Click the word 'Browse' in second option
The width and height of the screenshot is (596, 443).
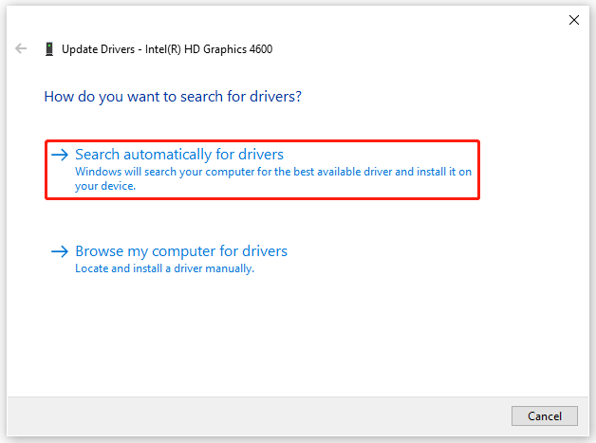click(99, 251)
